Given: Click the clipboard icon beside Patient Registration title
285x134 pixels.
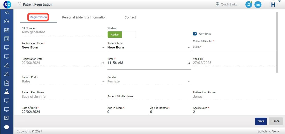Looking at the screenshot, I should point(19,4).
